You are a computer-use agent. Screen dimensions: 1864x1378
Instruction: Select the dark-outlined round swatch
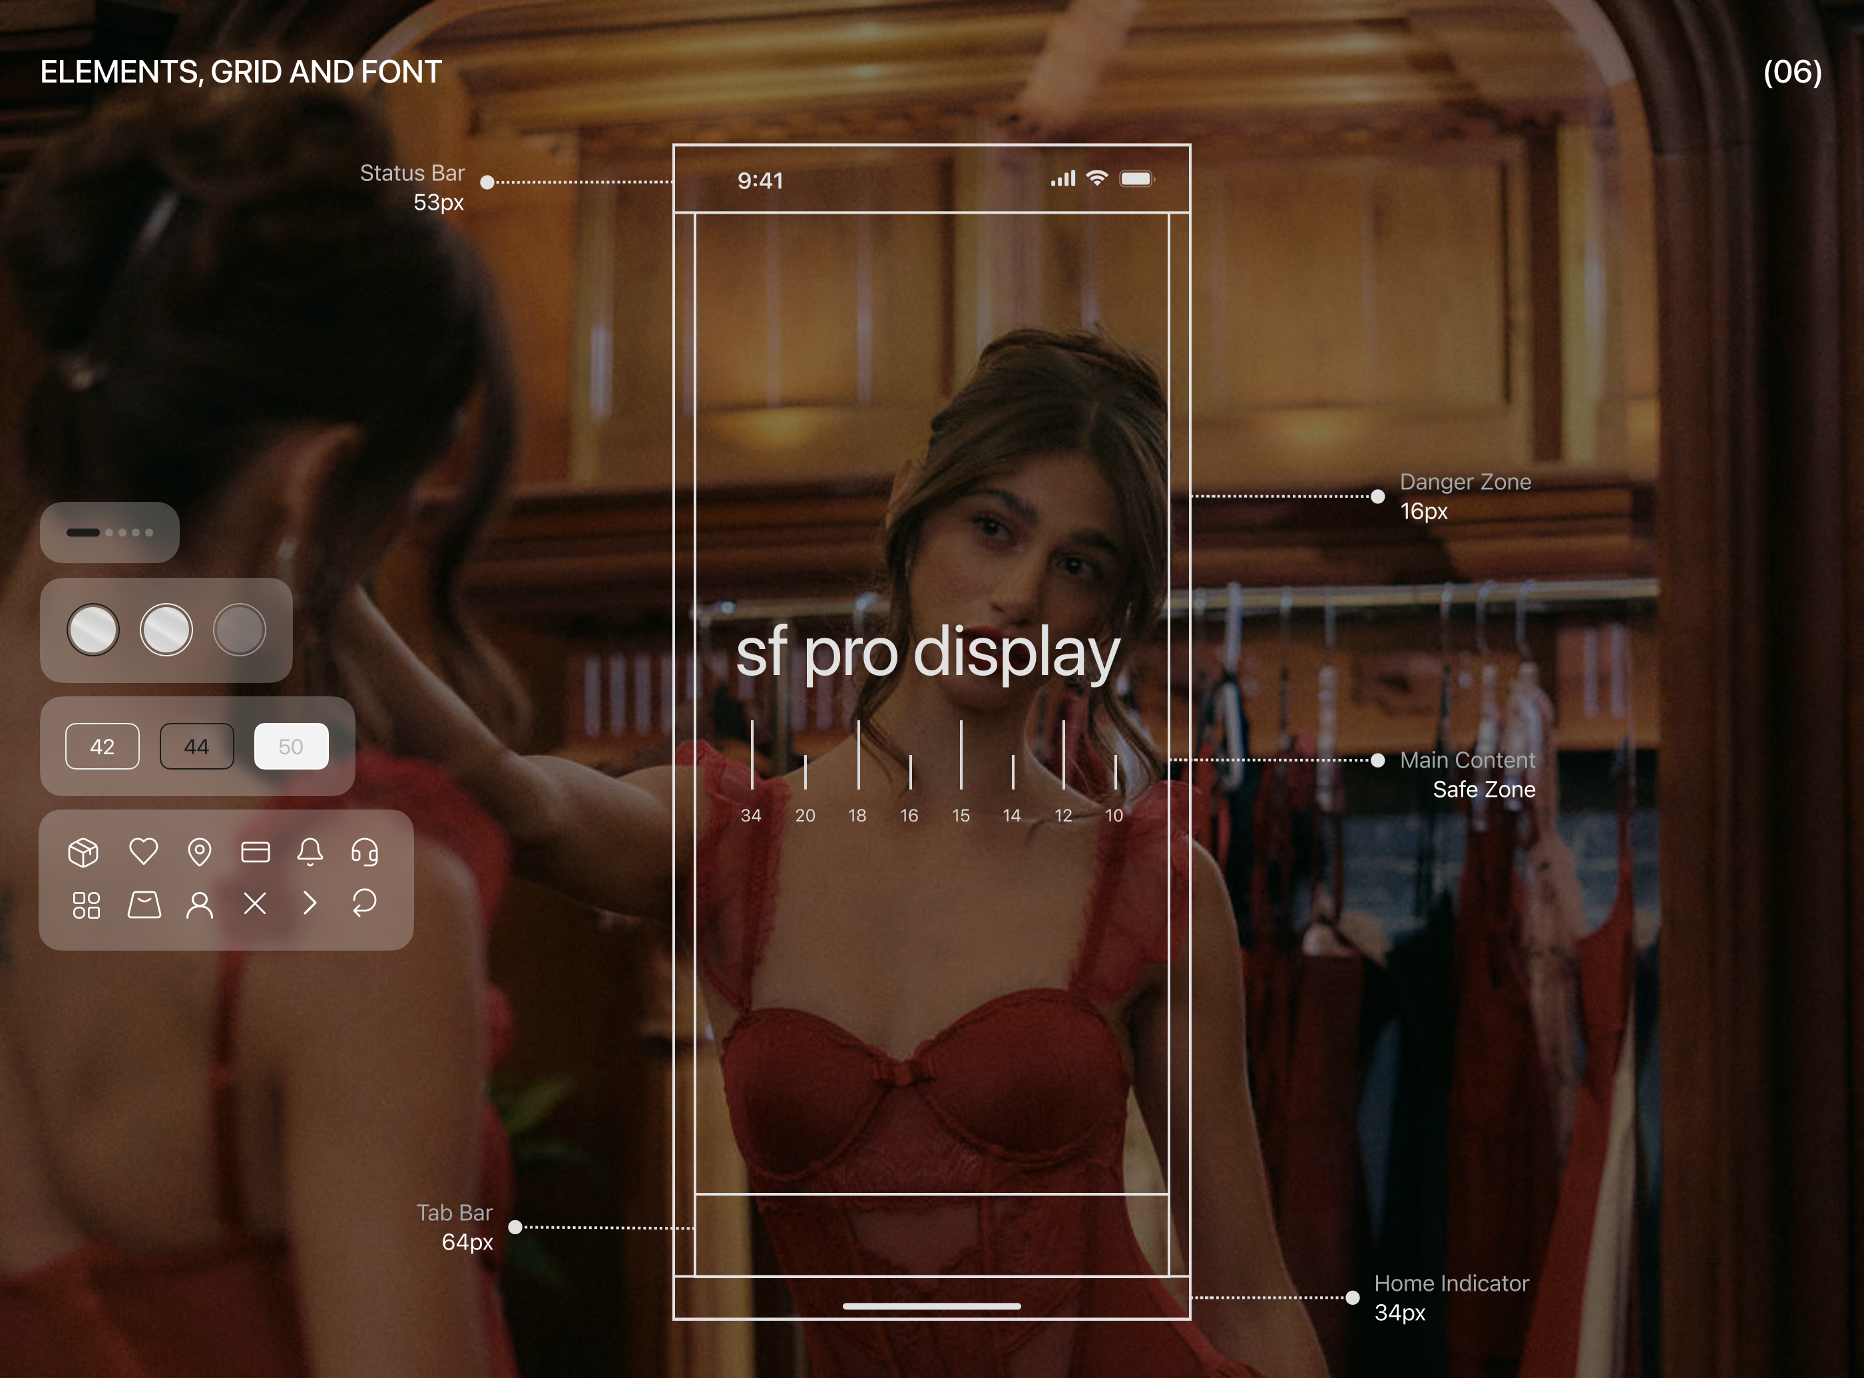click(93, 630)
